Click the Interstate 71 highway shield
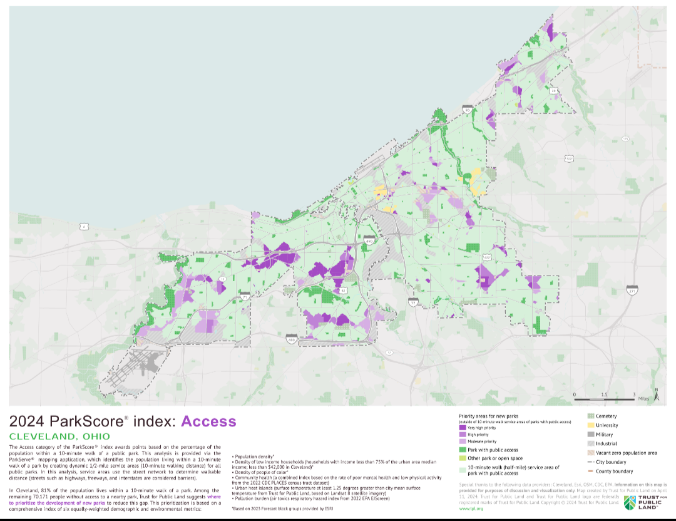676x521 pixels. (245, 297)
